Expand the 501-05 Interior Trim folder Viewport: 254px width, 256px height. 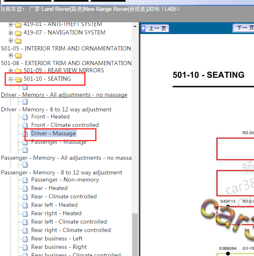point(11,40)
